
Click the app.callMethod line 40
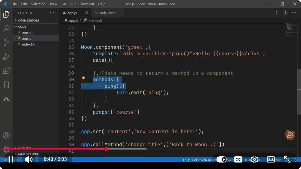[153, 144]
